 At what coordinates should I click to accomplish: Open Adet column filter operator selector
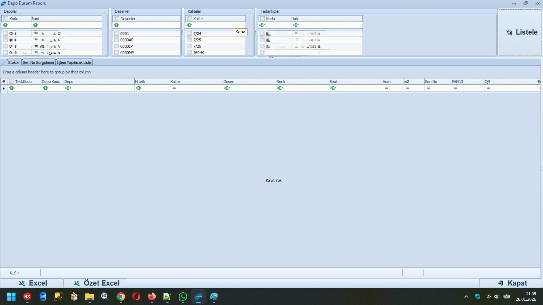(386, 88)
